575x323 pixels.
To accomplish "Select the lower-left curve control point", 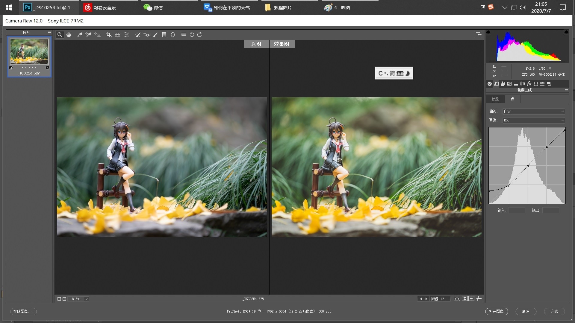I will point(508,186).
